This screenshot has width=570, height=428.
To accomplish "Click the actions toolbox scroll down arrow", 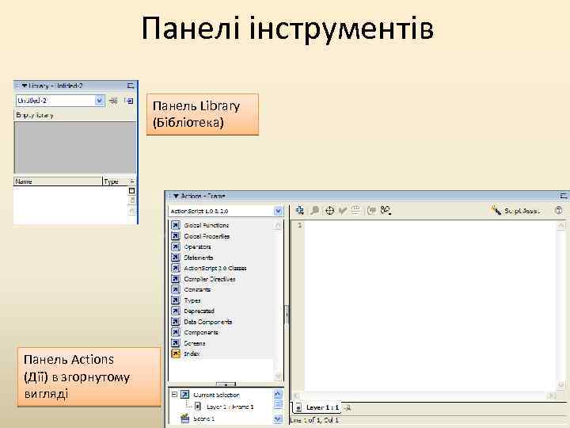I will [278, 376].
